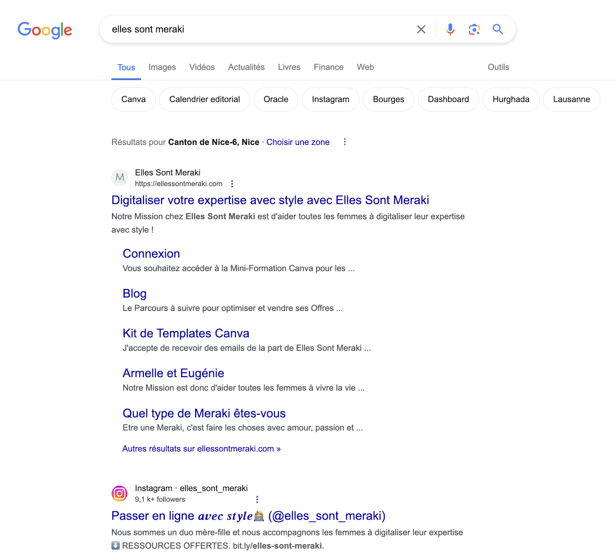The width and height of the screenshot is (616, 557).
Task: Select the Hurghada suggestion chip
Action: (x=511, y=99)
